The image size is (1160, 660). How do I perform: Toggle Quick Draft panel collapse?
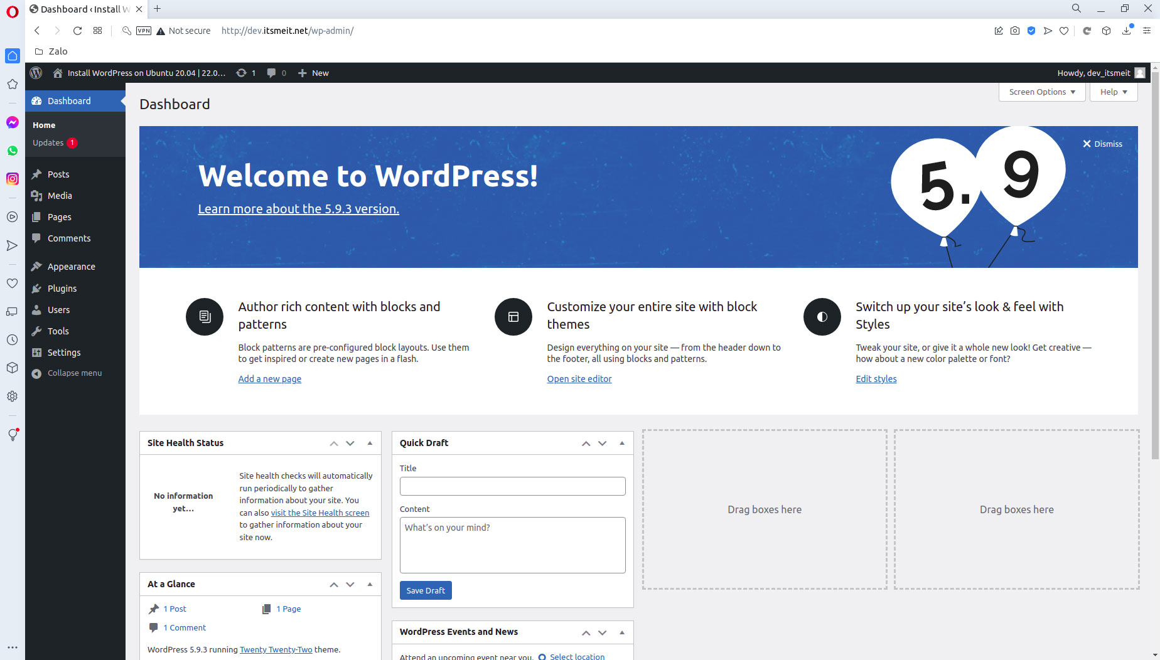[x=622, y=443]
